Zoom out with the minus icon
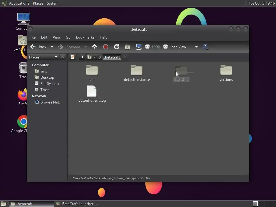Viewport: 276px width, 207px height. click(147, 47)
